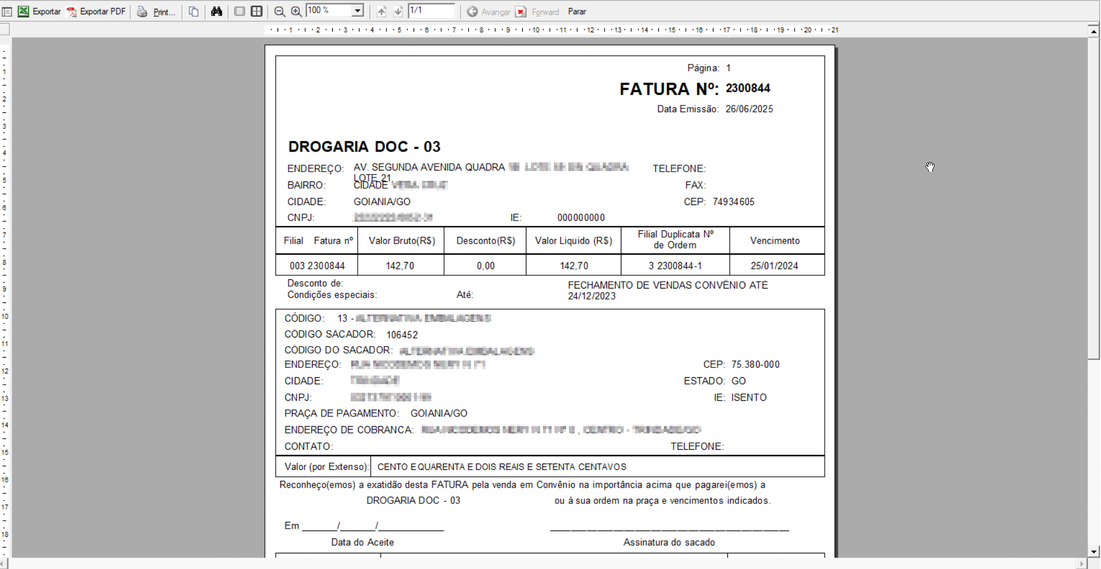Viewport: 1101px width, 569px height.
Task: Zoom out with the minus magnifier
Action: pyautogui.click(x=279, y=12)
